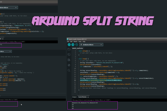Click the '75' serial monitor output value

(73, 107)
